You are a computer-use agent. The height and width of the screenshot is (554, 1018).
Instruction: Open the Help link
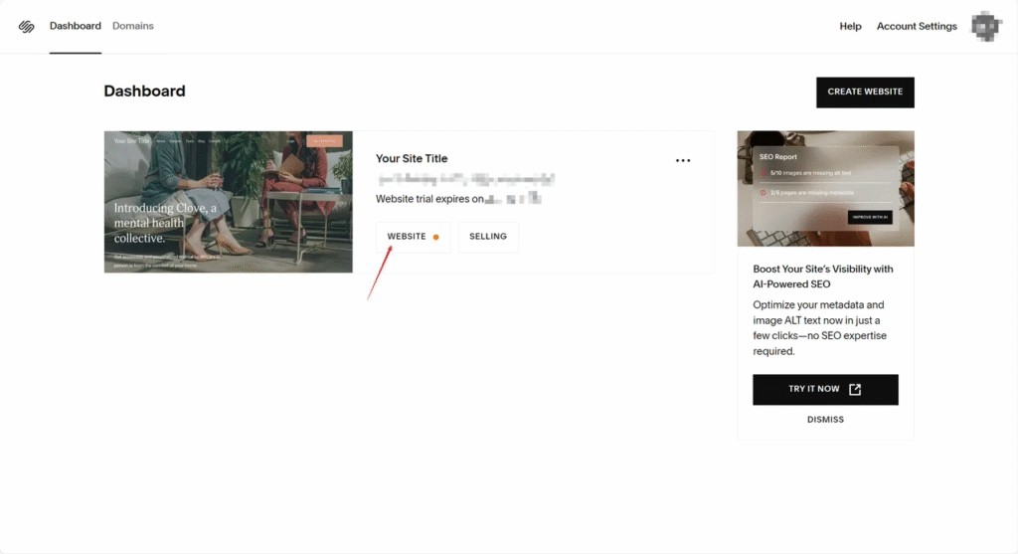coord(850,26)
